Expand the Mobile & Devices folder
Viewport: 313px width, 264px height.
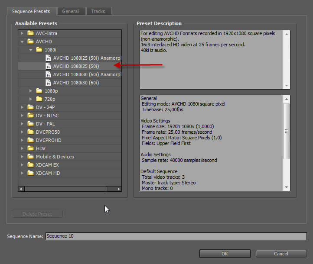click(22, 157)
